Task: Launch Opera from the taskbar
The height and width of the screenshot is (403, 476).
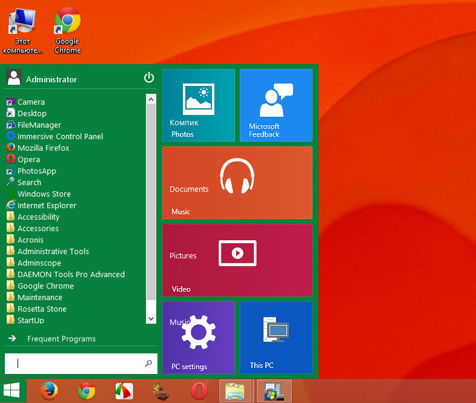Action: (199, 391)
